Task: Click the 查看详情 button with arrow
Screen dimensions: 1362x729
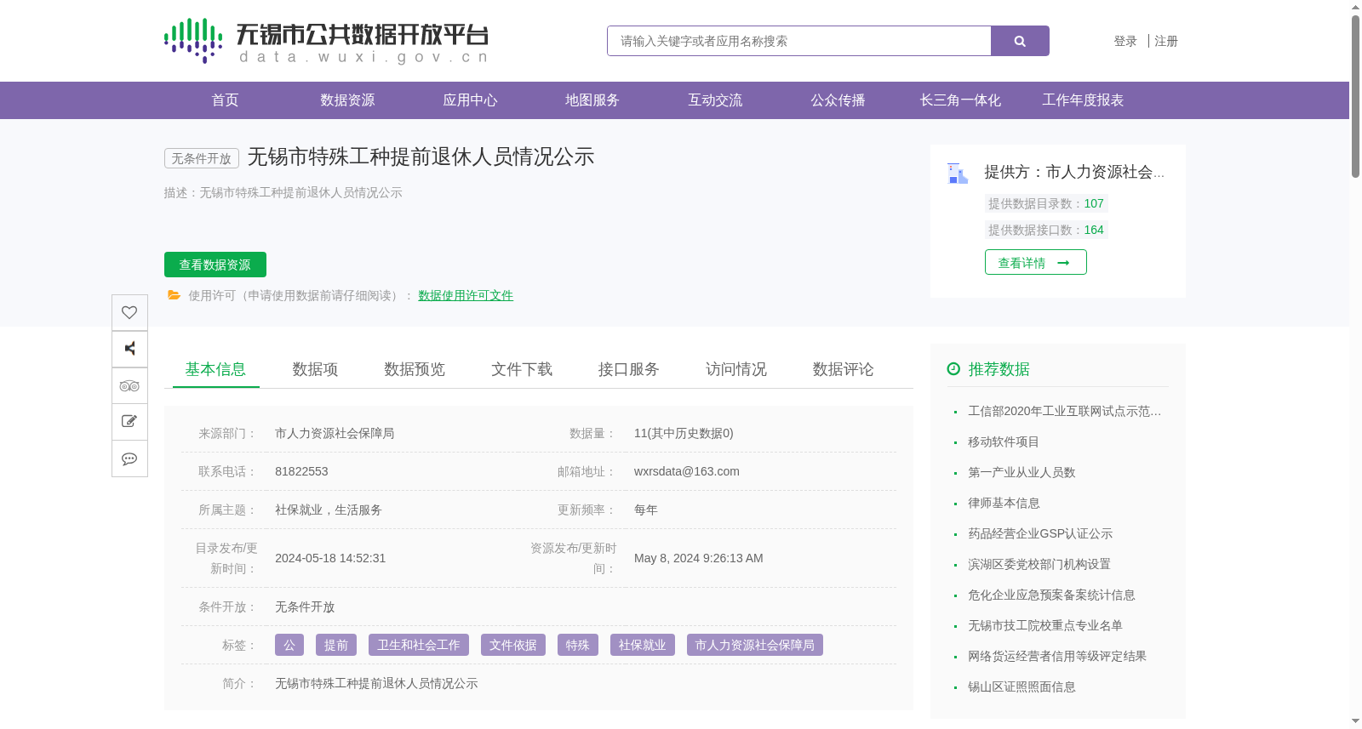Action: (x=1036, y=262)
